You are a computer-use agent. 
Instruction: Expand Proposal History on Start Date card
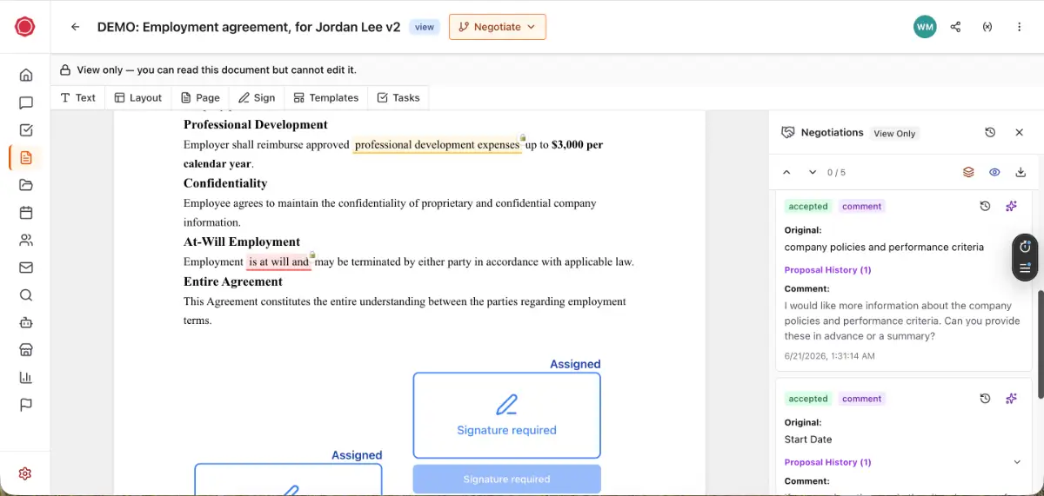click(x=1017, y=462)
